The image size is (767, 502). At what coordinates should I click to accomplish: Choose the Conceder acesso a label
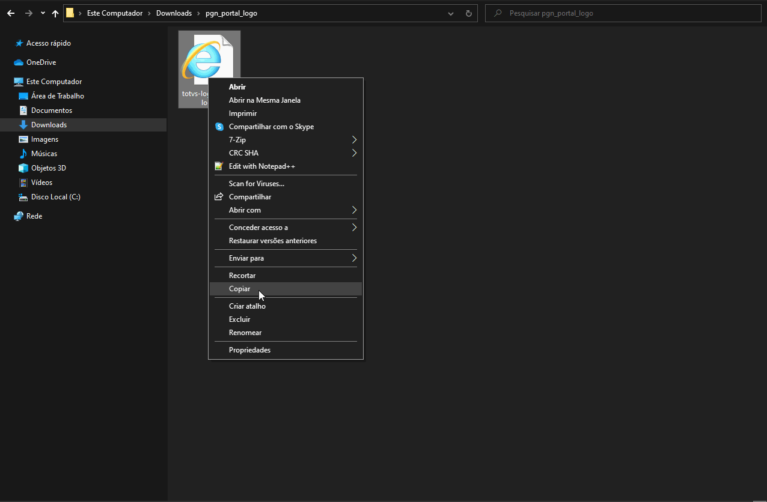[x=258, y=228]
